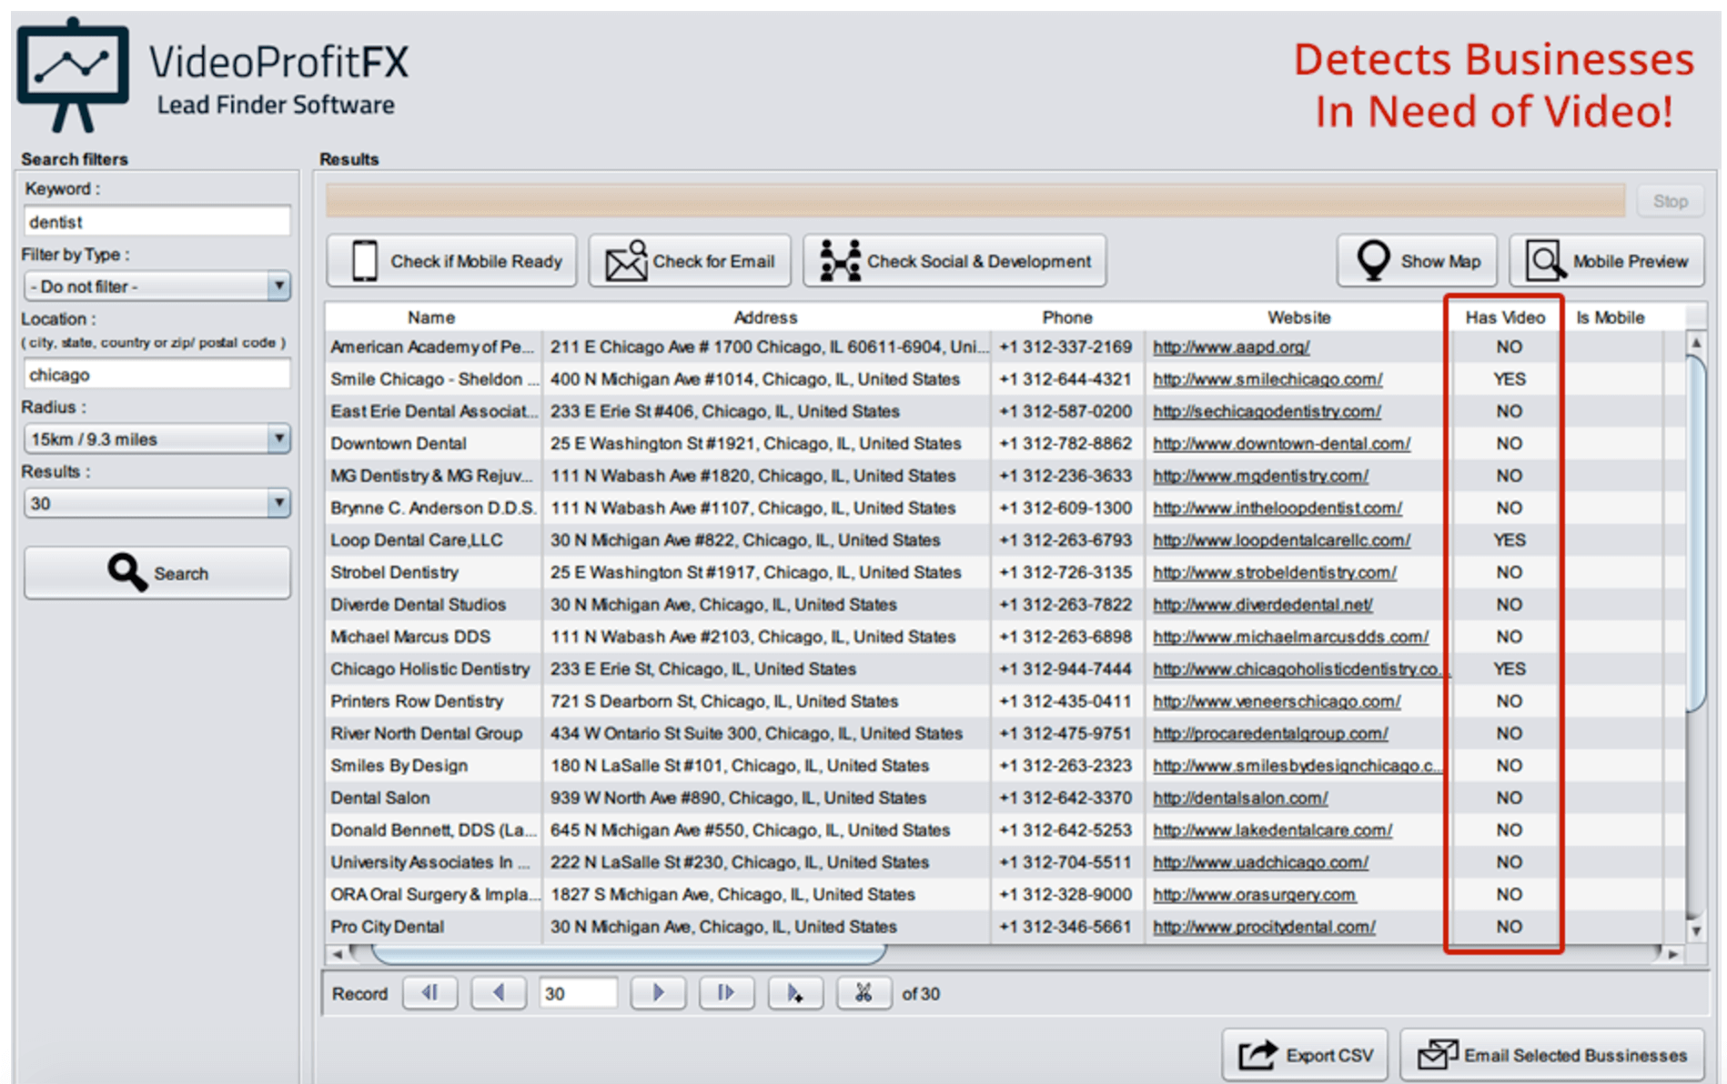Viewport: 1727px width, 1084px height.
Task: Click the Keyword input containing dentist
Action: tap(157, 222)
